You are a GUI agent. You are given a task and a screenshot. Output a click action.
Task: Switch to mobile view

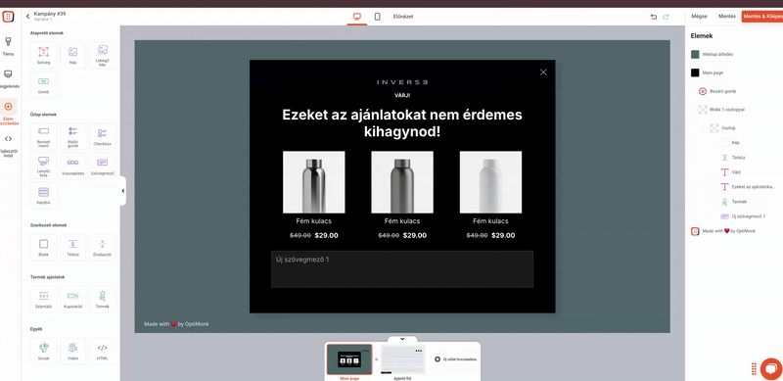coord(377,17)
